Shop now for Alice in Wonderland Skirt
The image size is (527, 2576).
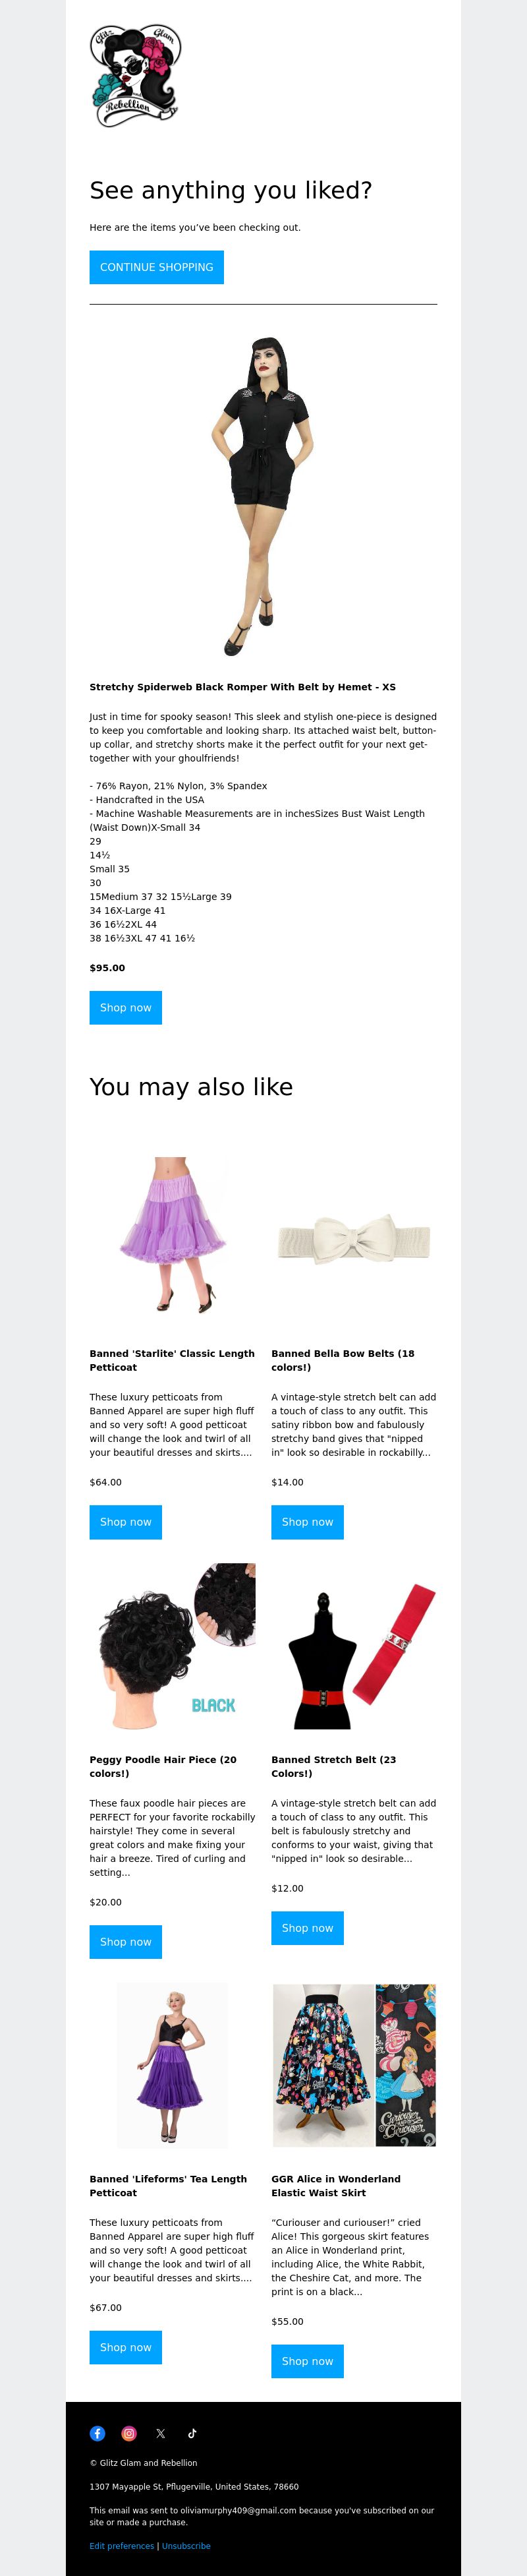click(307, 2361)
